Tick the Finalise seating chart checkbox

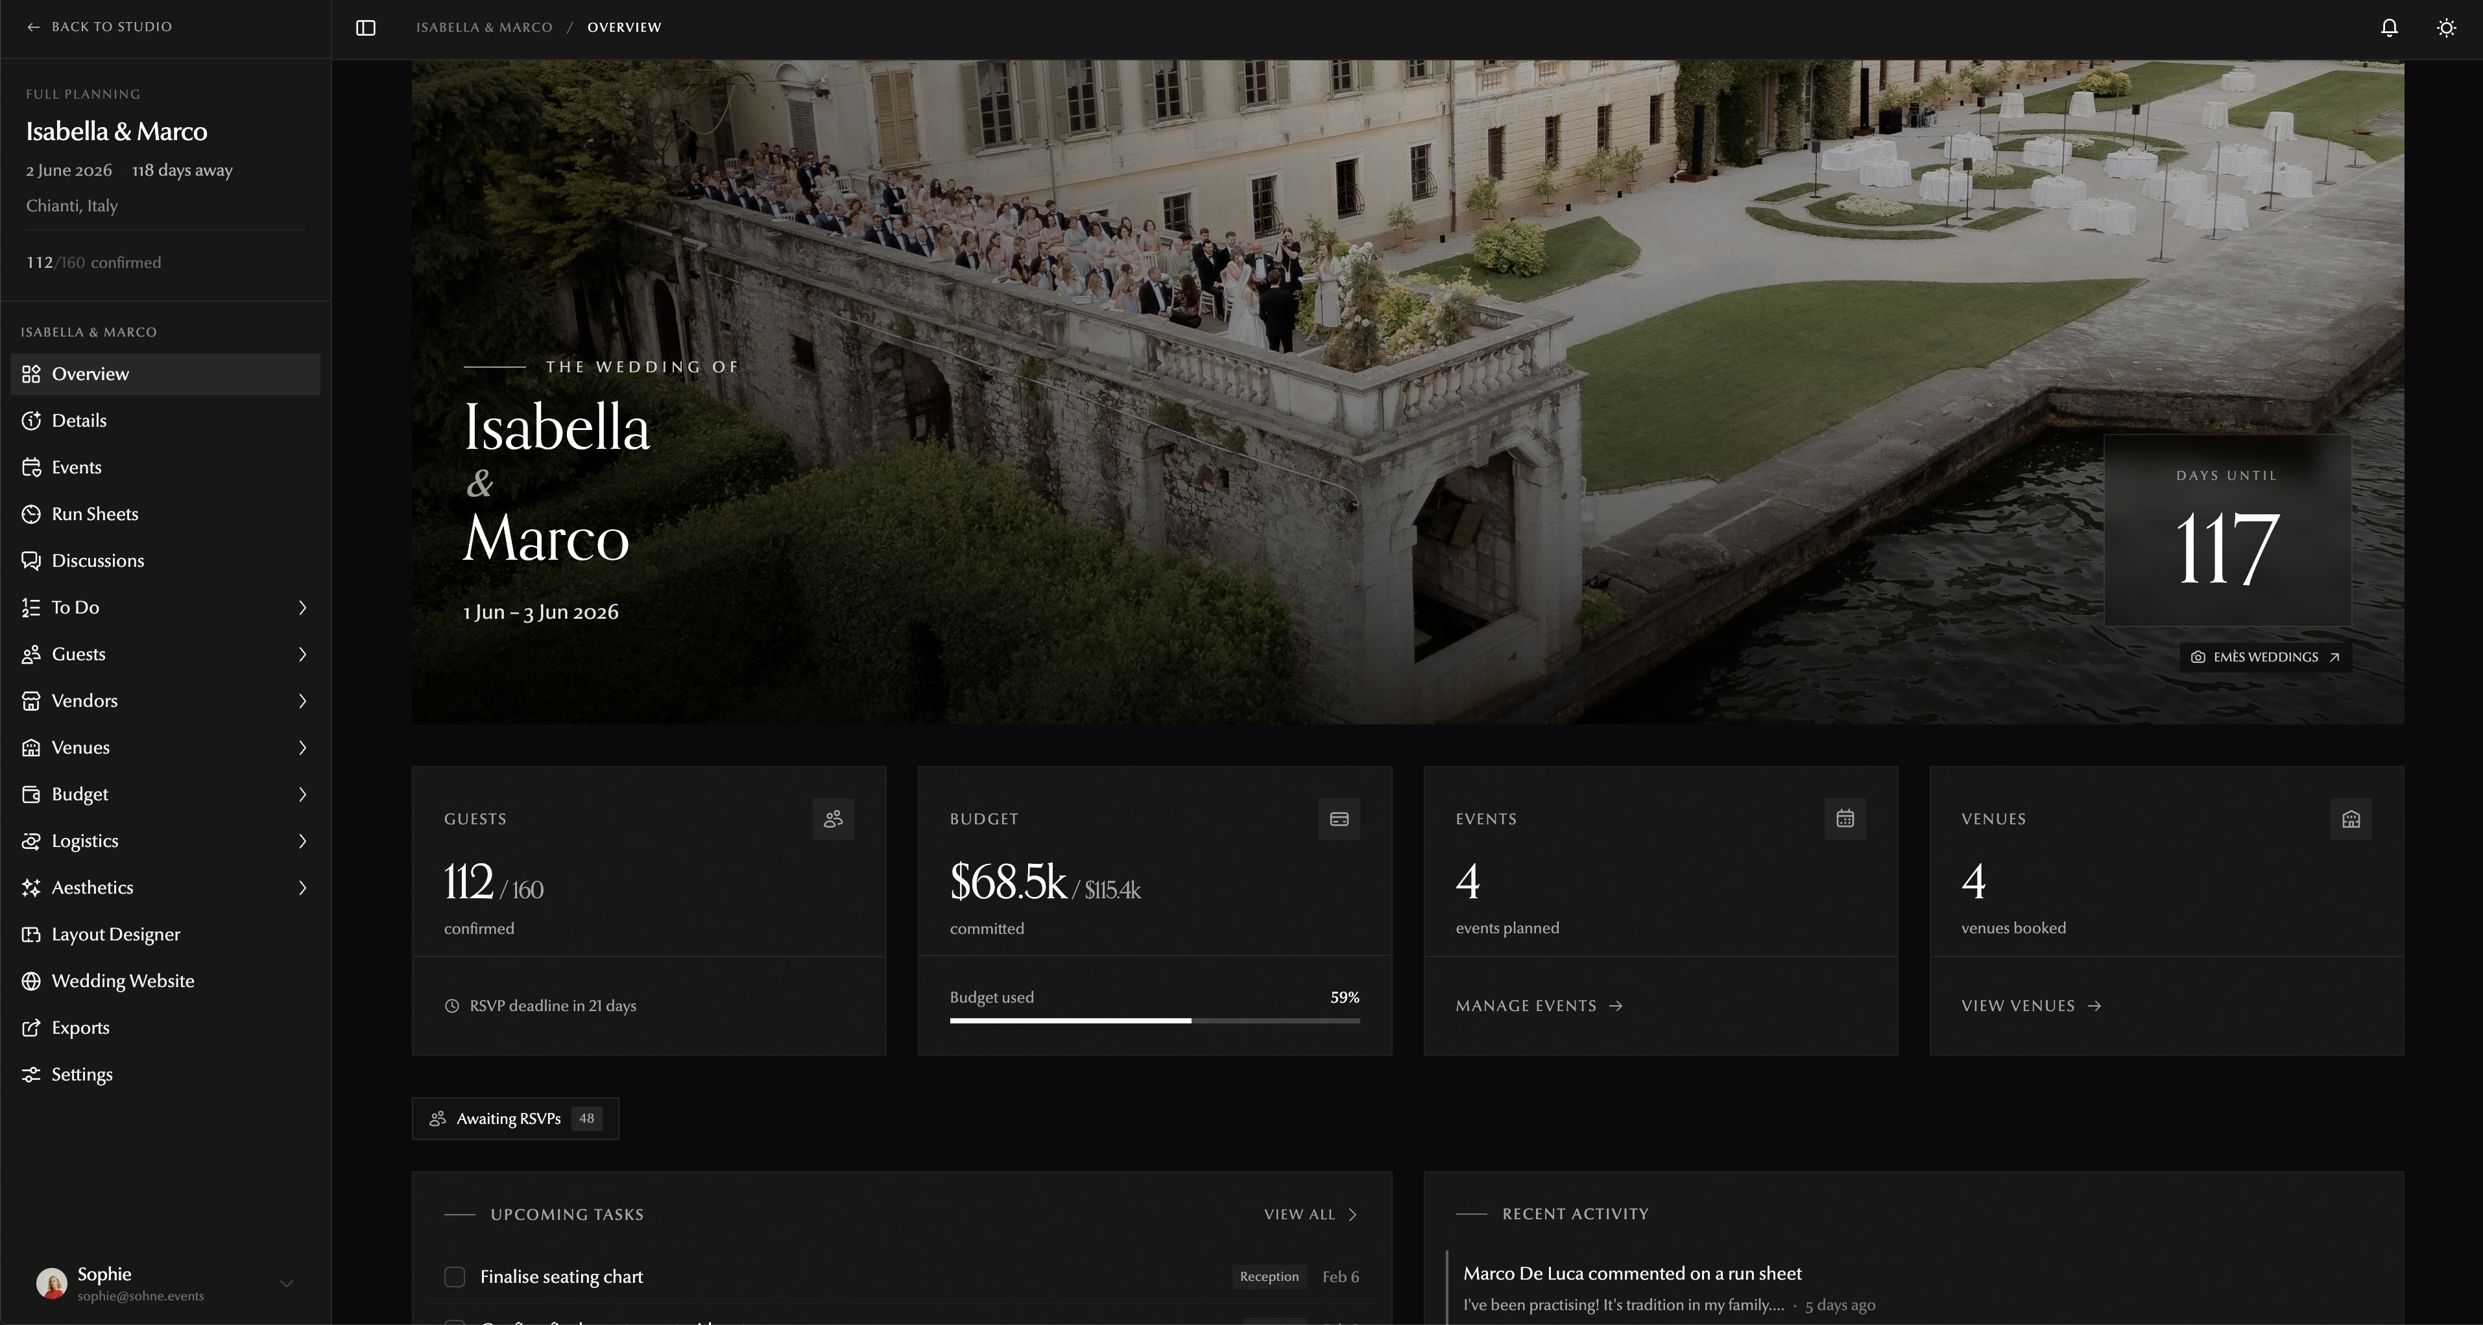click(x=454, y=1276)
